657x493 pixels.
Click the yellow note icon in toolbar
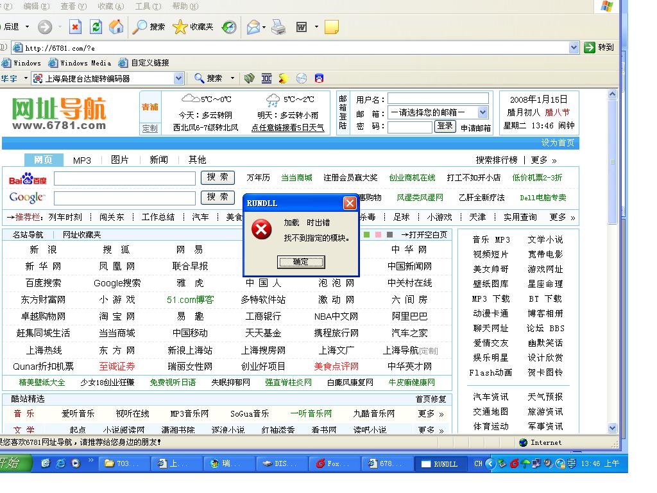pos(331,27)
